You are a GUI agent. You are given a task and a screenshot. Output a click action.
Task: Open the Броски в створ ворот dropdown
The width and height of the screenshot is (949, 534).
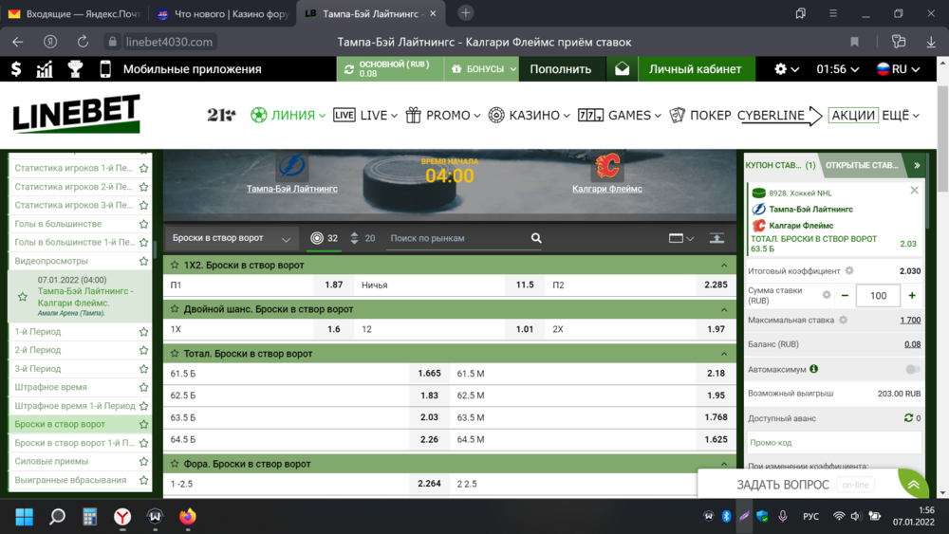[231, 238]
